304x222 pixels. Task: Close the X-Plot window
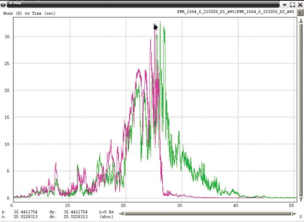point(300,3)
